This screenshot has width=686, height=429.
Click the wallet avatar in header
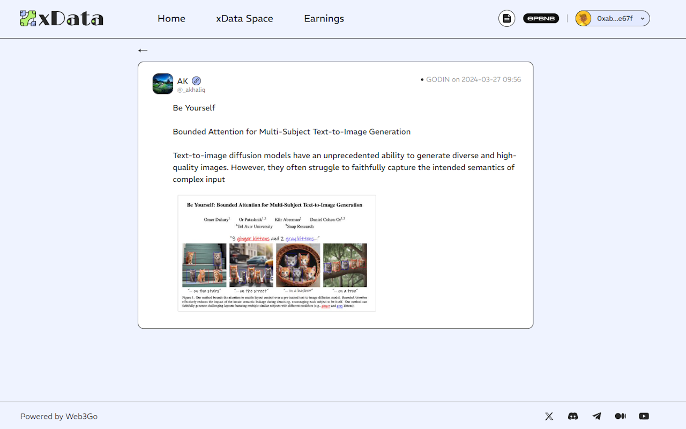click(583, 18)
